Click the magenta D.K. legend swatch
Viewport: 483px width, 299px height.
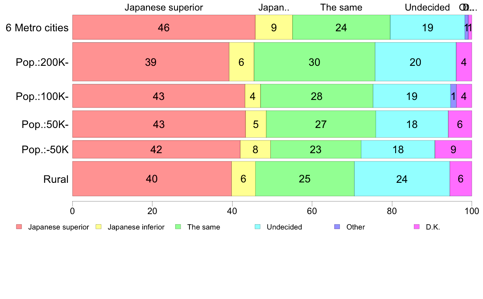point(417,227)
